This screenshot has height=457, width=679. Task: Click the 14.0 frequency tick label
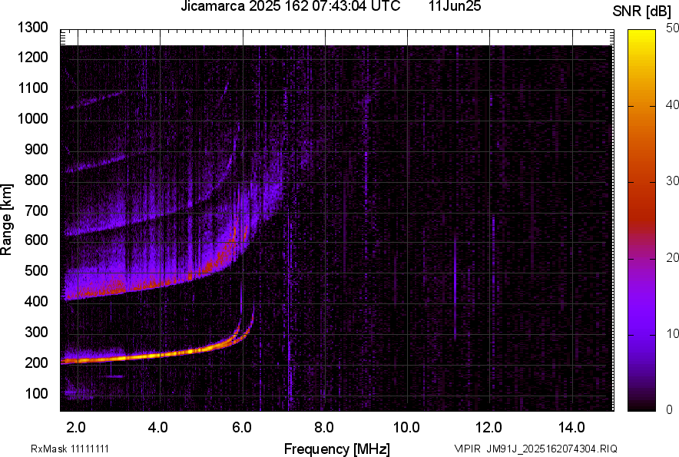click(571, 428)
